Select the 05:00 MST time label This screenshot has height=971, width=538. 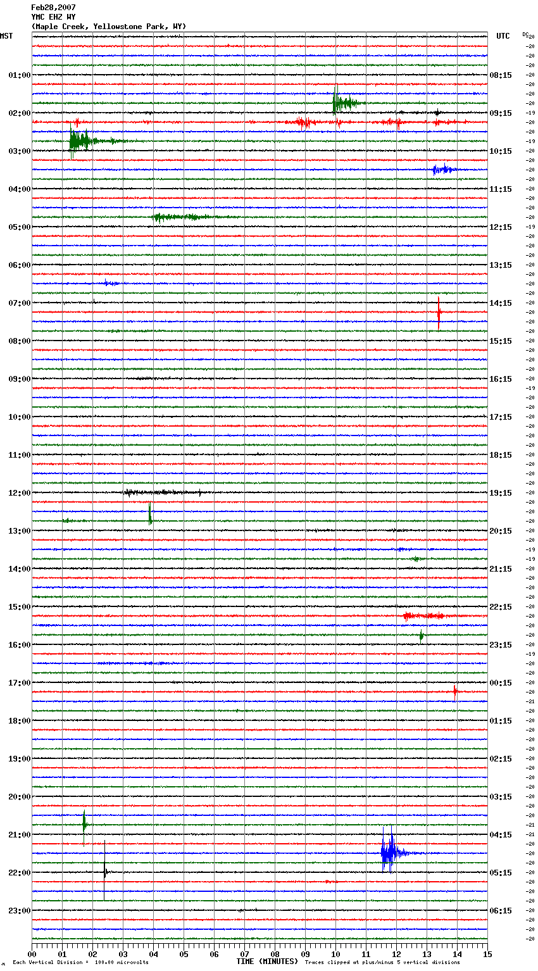point(20,227)
